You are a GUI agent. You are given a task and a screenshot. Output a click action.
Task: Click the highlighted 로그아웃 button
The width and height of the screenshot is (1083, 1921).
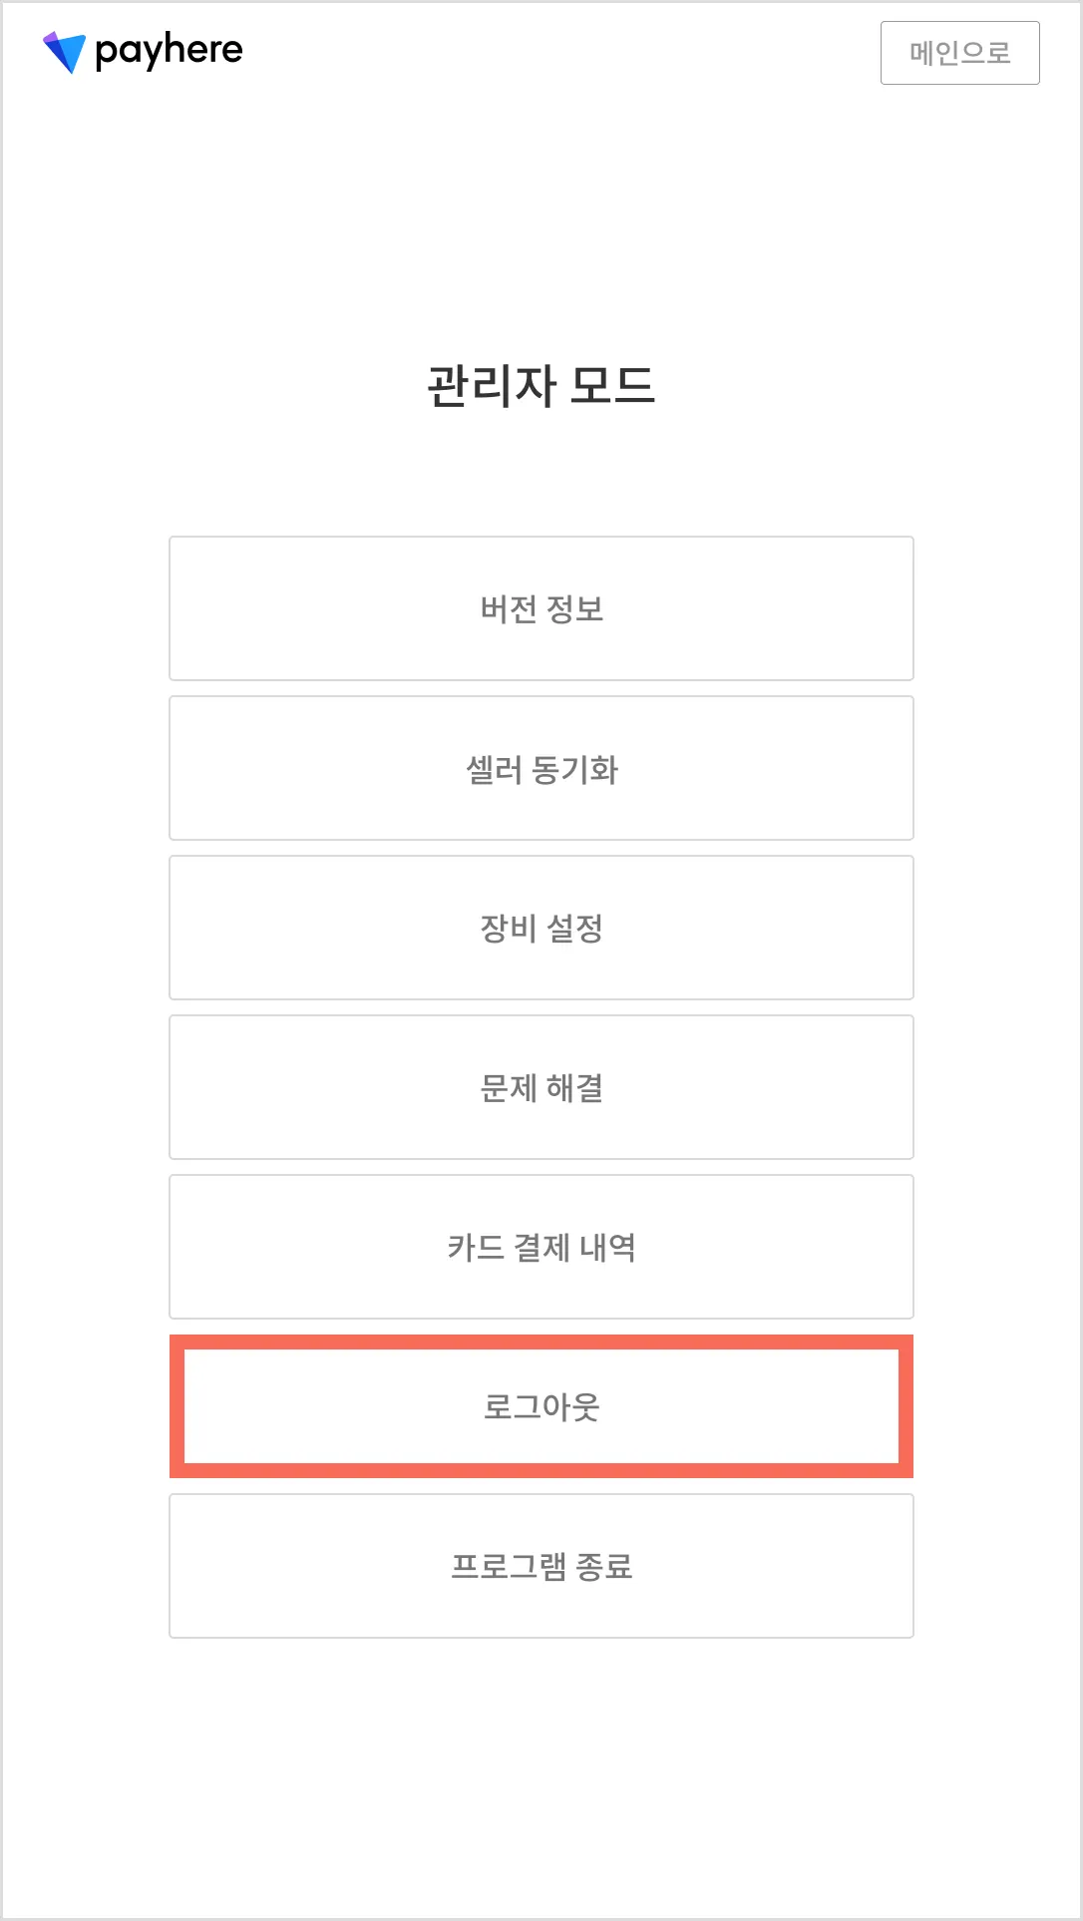pyautogui.click(x=541, y=1406)
